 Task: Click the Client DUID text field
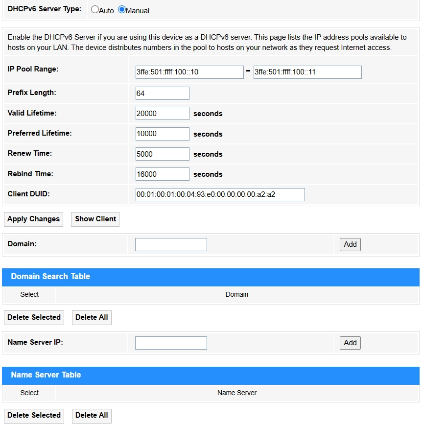(220, 194)
